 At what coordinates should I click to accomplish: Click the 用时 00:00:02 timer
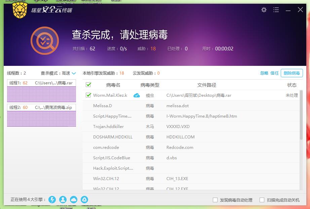click(x=218, y=49)
